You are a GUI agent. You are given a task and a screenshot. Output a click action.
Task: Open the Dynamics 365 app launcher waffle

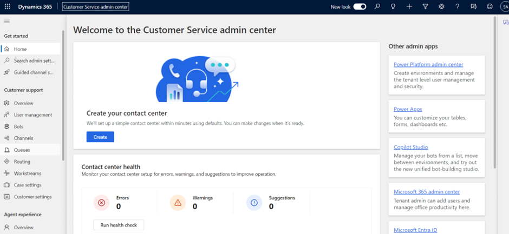pos(7,6)
